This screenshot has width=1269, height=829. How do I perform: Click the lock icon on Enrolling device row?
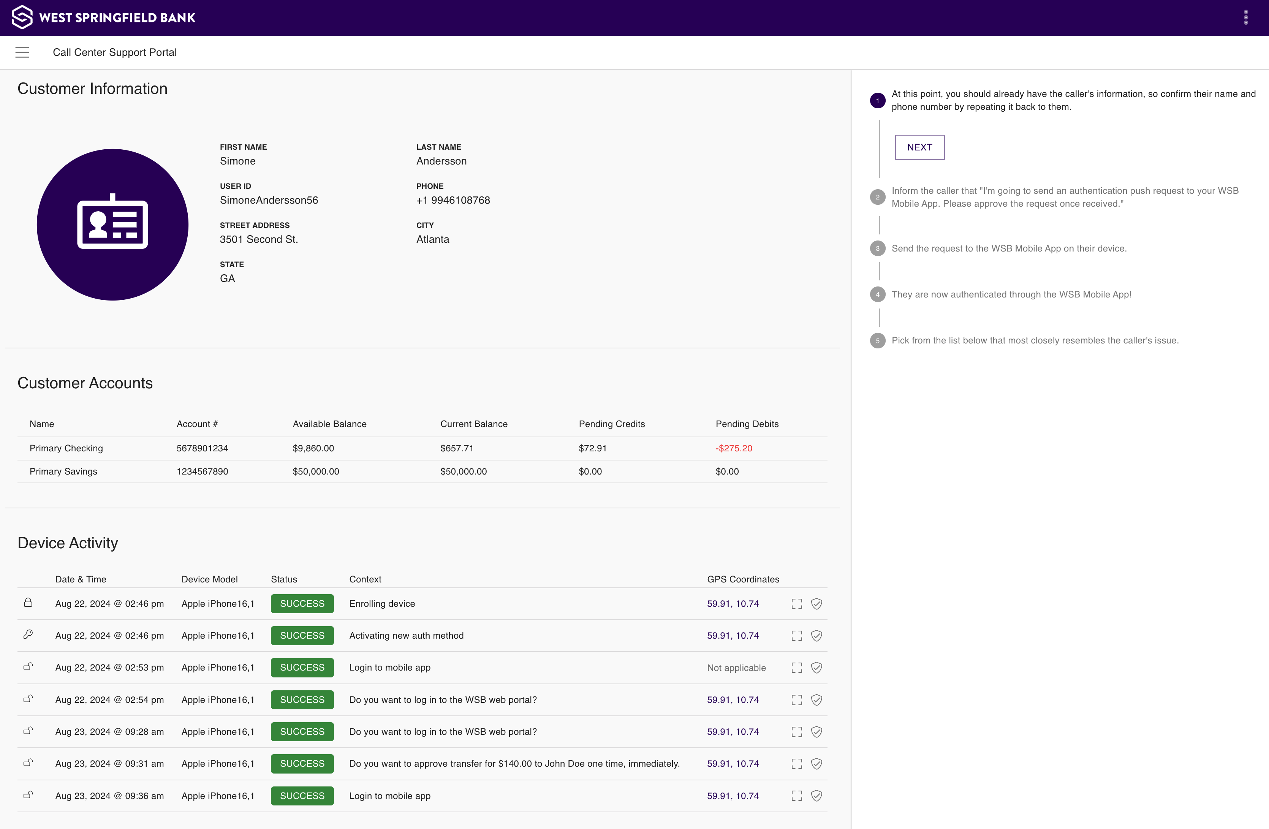click(x=28, y=603)
